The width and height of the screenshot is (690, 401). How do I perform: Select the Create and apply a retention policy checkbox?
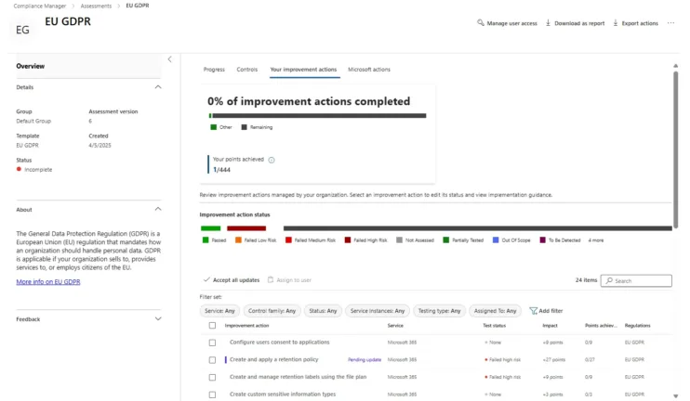[212, 359]
